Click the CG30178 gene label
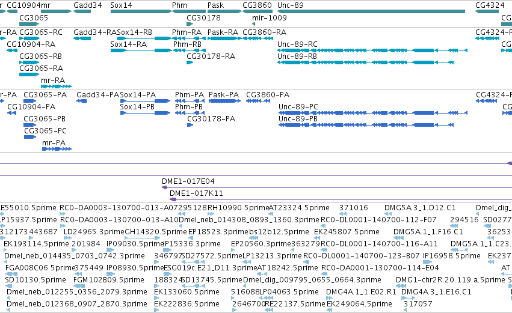The height and width of the screenshot is (313, 512). (x=203, y=17)
